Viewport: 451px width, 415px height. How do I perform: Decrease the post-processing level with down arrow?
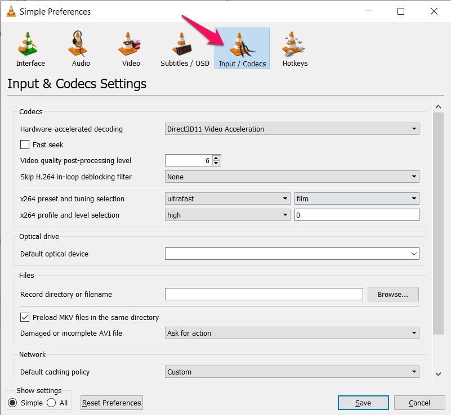pos(216,163)
